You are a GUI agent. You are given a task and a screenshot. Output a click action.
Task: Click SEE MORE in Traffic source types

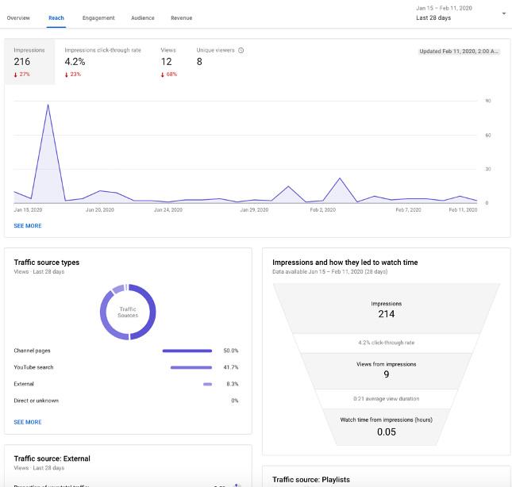click(28, 422)
